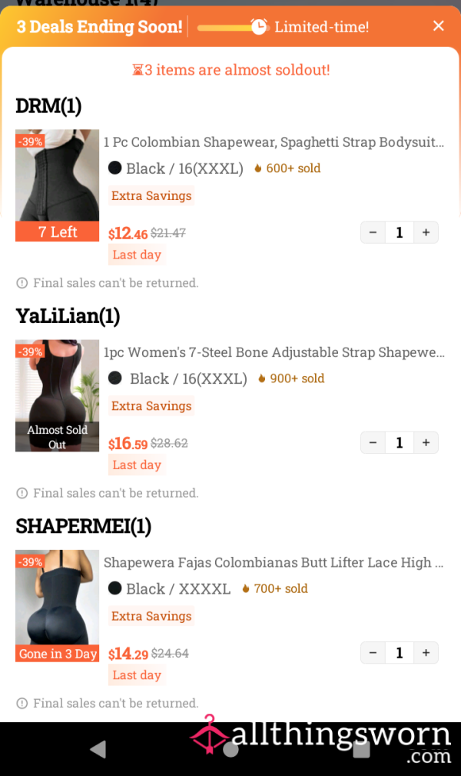Open the DRM shapewear product thumbnail

(57, 185)
